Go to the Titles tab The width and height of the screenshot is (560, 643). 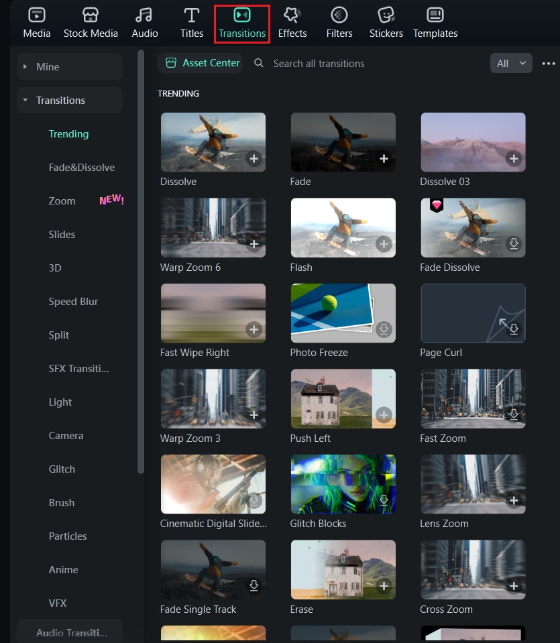click(192, 23)
